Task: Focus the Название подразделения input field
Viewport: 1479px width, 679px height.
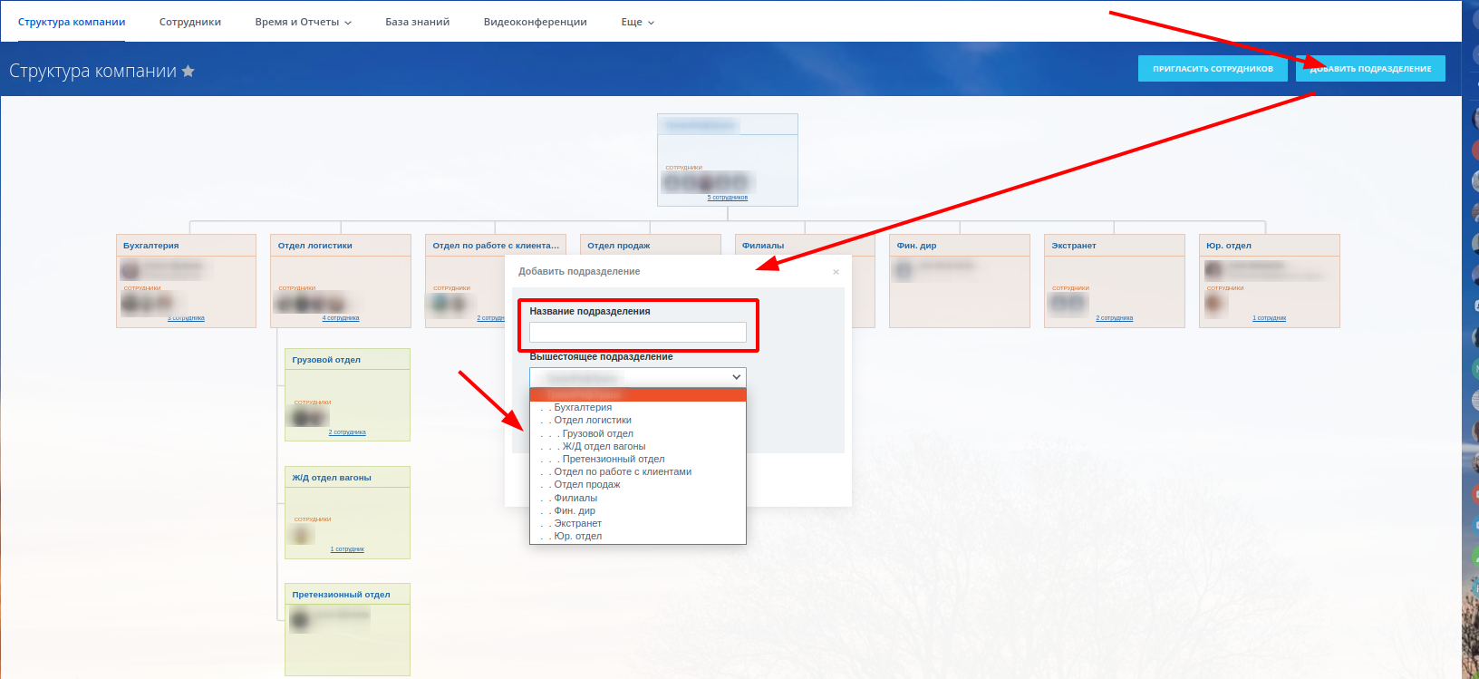Action: click(638, 332)
